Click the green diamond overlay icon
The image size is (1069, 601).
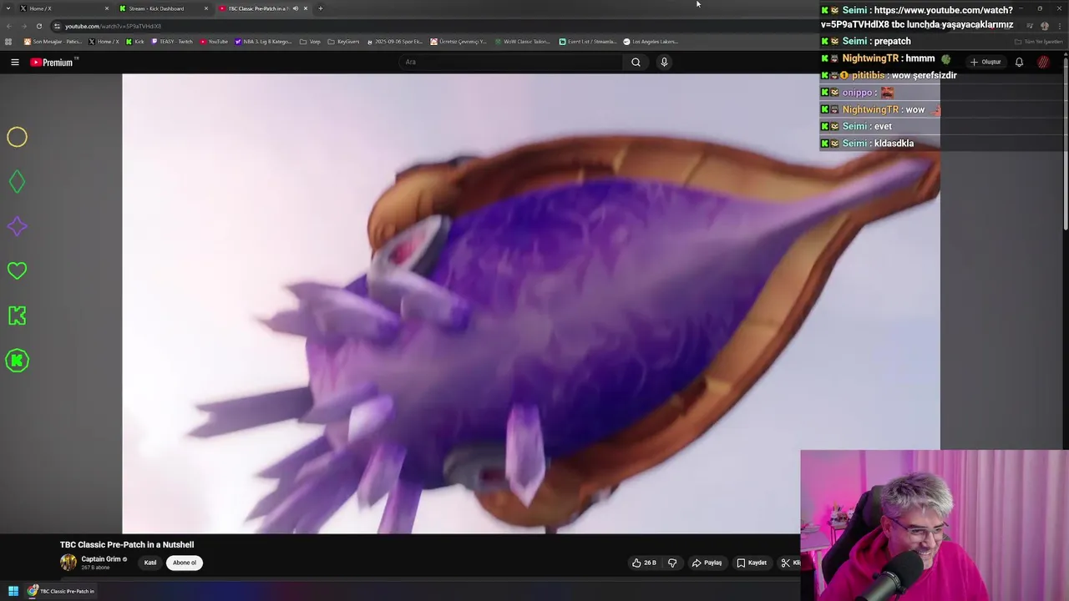17,181
